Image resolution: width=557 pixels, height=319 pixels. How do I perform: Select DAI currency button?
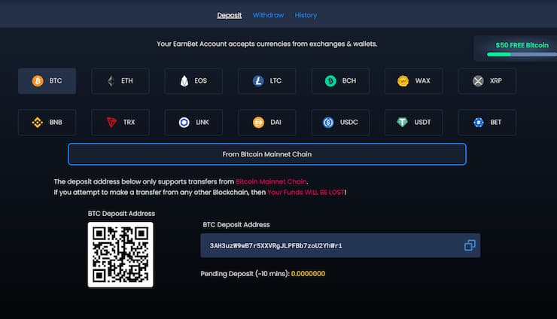(266, 122)
